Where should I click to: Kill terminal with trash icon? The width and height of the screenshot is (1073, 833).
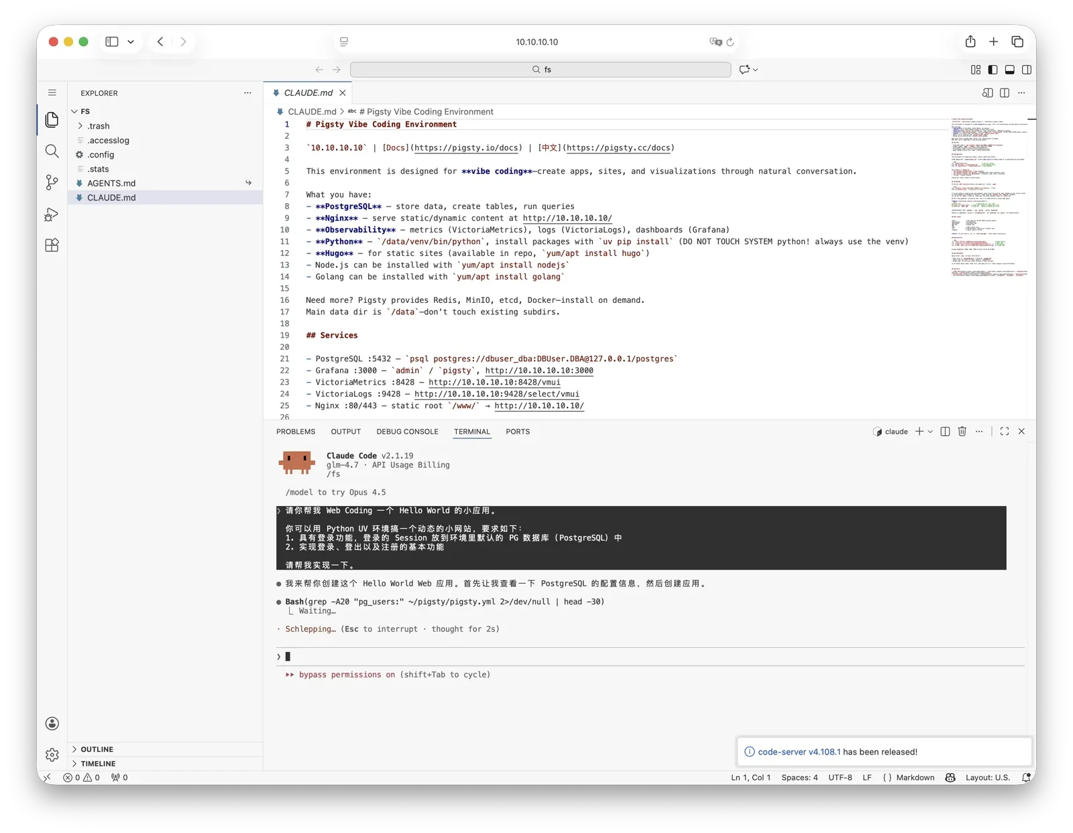point(962,432)
